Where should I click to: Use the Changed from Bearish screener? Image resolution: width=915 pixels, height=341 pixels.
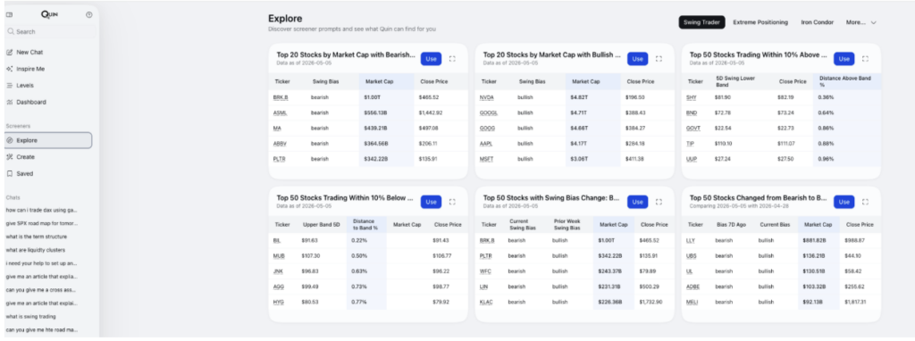pos(844,202)
